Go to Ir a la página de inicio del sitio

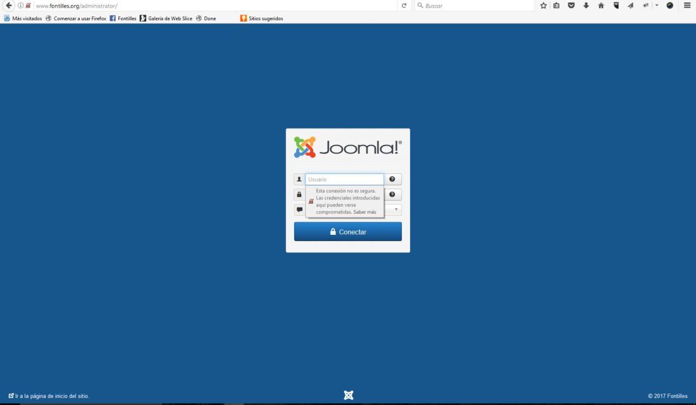pos(49,396)
